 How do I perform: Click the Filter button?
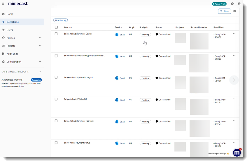coord(224,11)
